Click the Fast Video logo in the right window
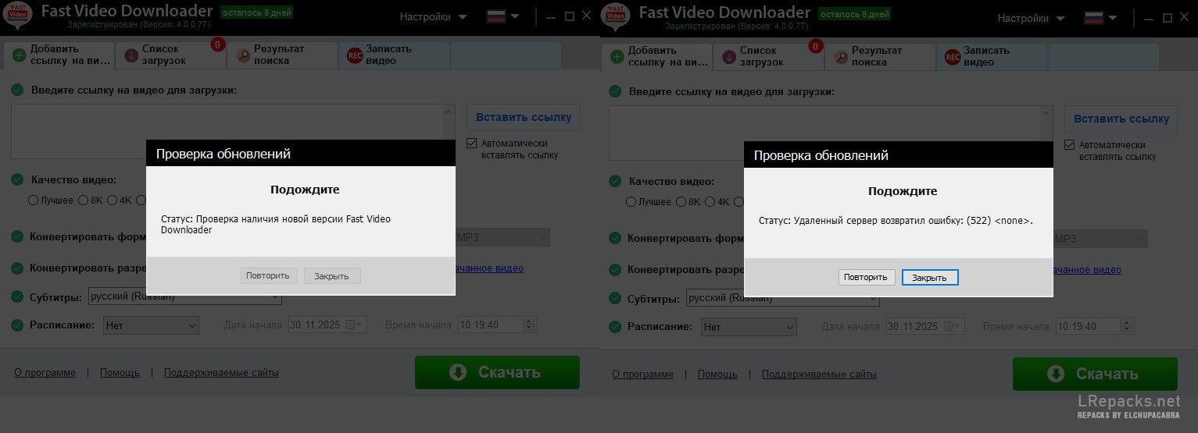Viewport: 1198px width, 433px height. click(615, 16)
